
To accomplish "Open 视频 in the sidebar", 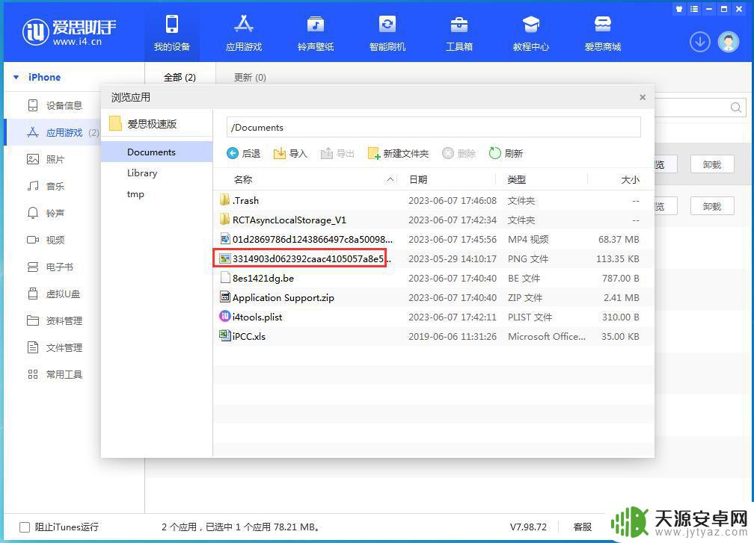I will (x=46, y=240).
